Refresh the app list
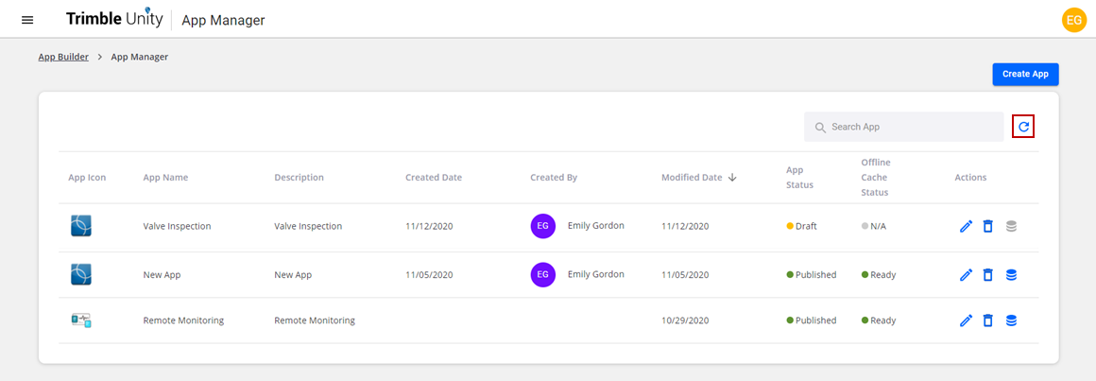The height and width of the screenshot is (381, 1096). tap(1023, 127)
